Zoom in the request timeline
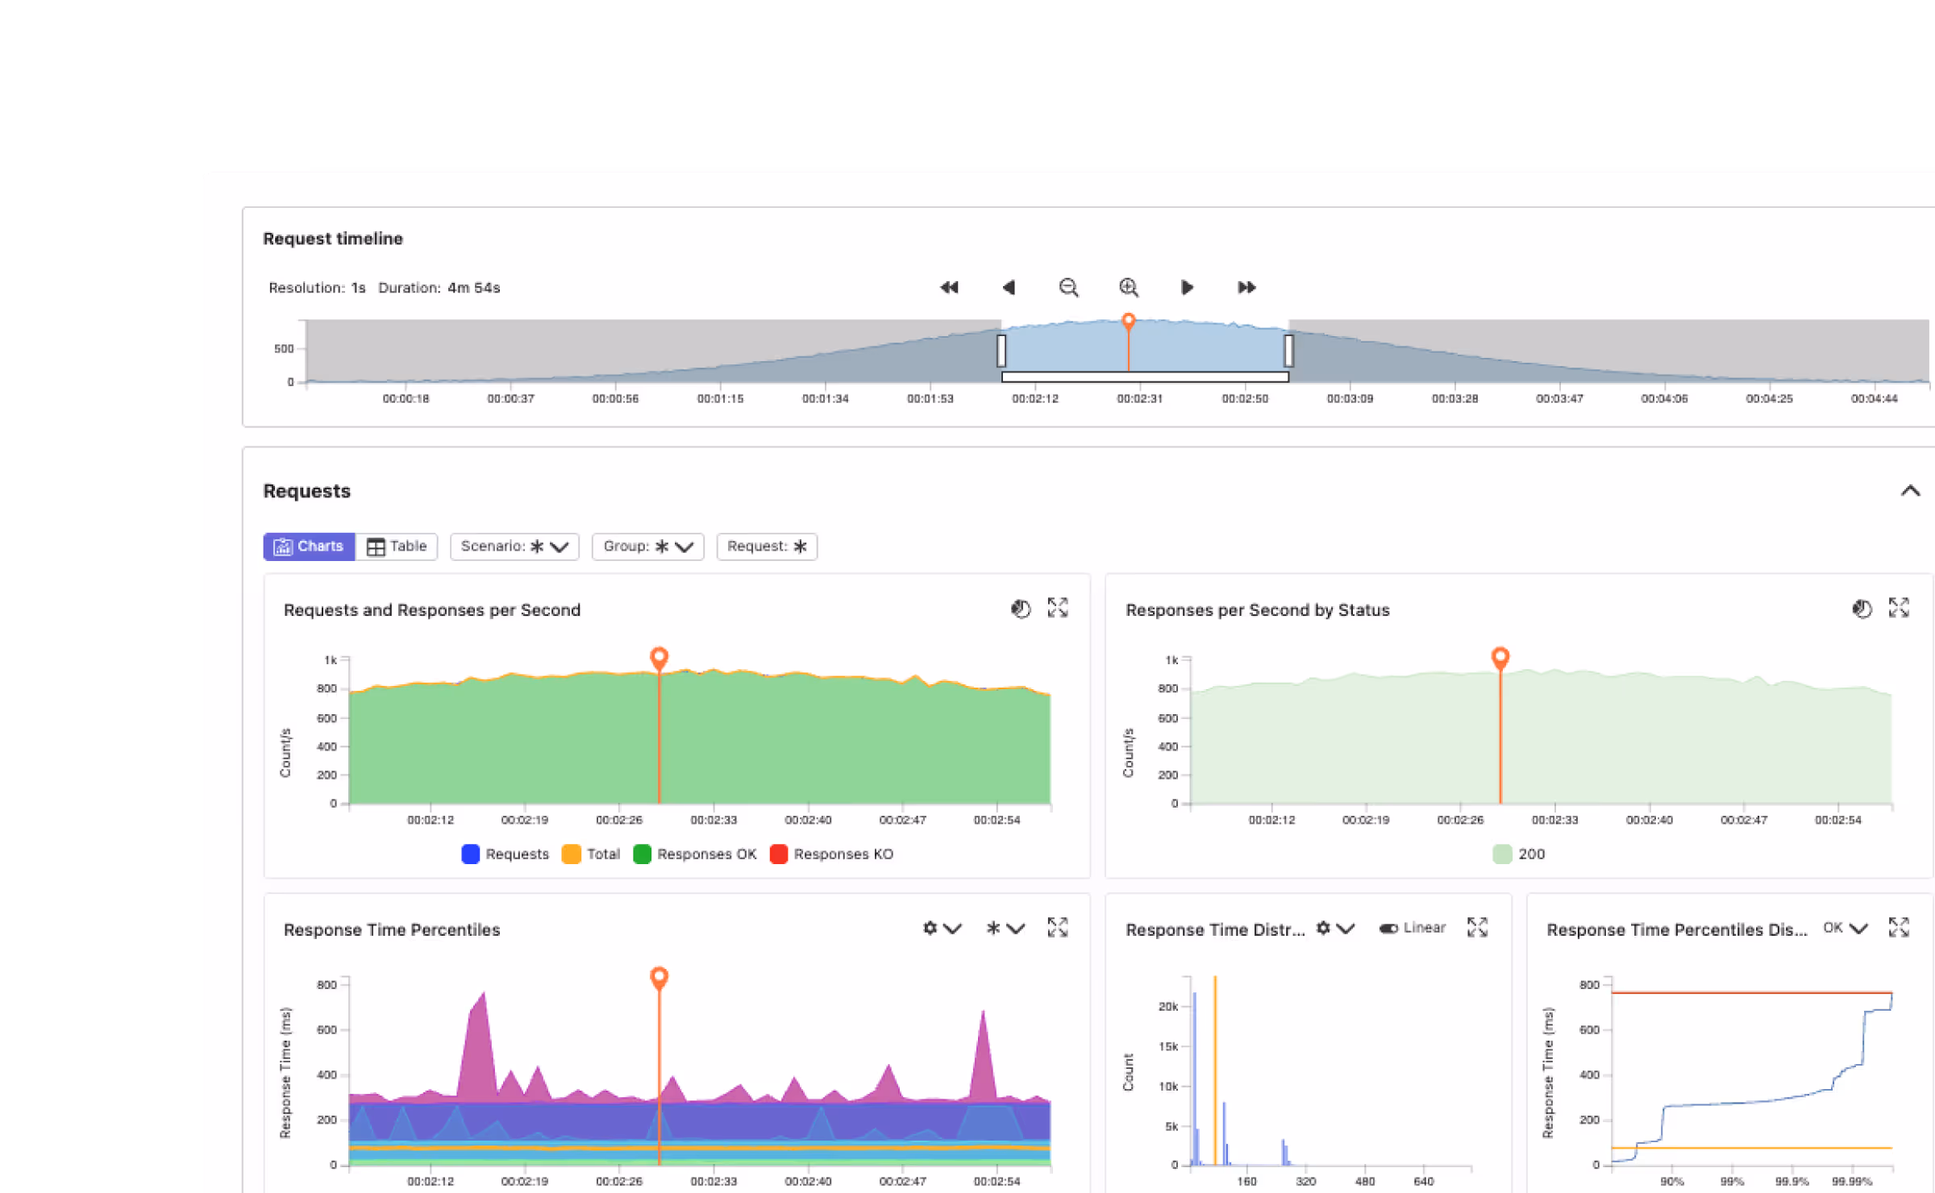1935x1193 pixels. point(1128,288)
